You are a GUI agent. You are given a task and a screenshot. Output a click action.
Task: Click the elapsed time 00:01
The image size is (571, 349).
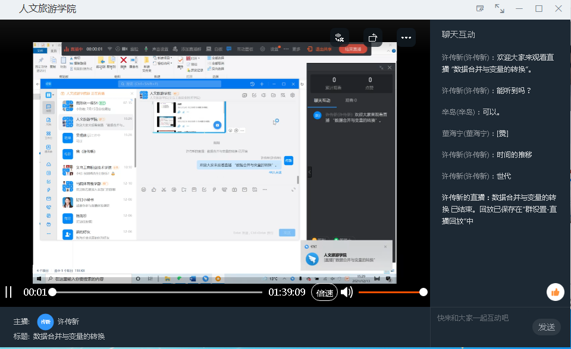[35, 292]
